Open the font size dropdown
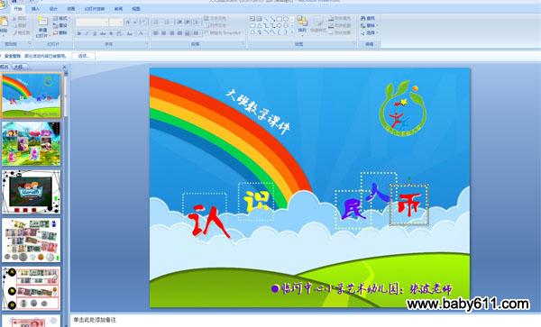The width and height of the screenshot is (541, 327). (x=116, y=23)
